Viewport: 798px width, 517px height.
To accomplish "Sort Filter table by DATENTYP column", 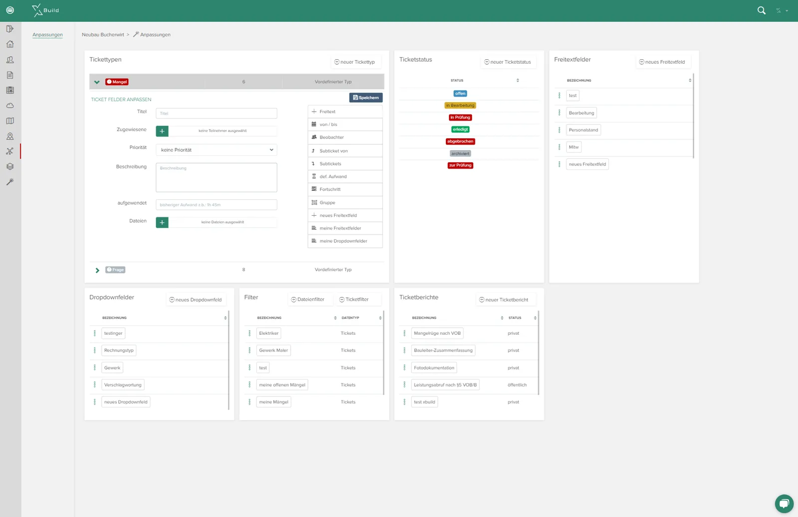I will [380, 318].
